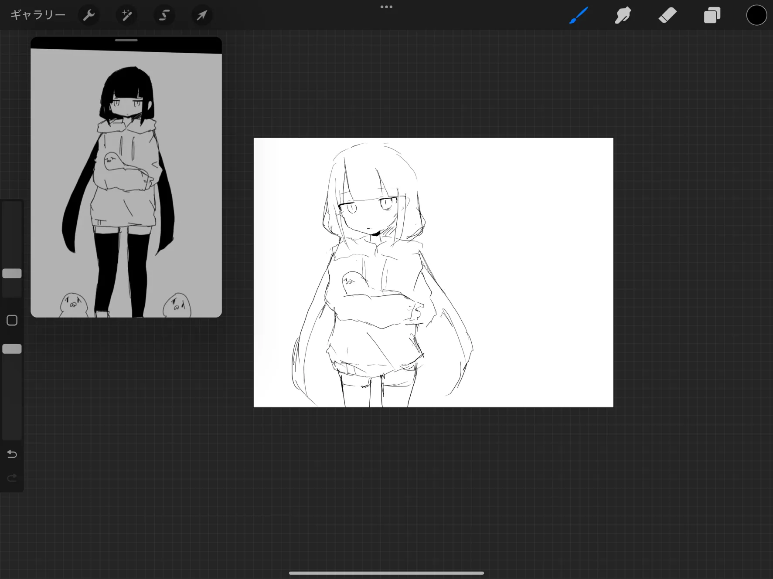
Task: Select the Brush tool
Action: point(579,16)
